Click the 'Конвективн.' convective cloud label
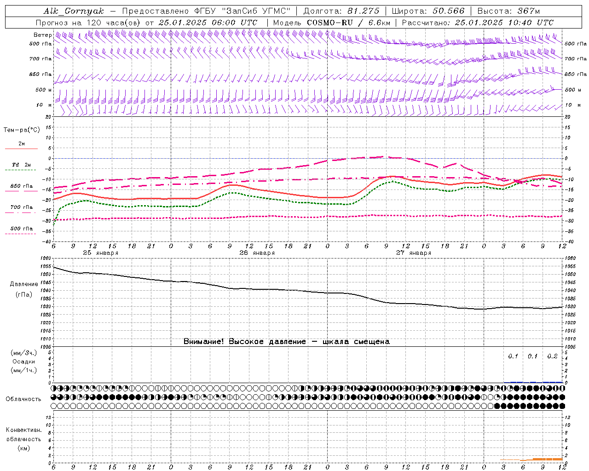This screenshot has height=471, width=589. point(23,430)
